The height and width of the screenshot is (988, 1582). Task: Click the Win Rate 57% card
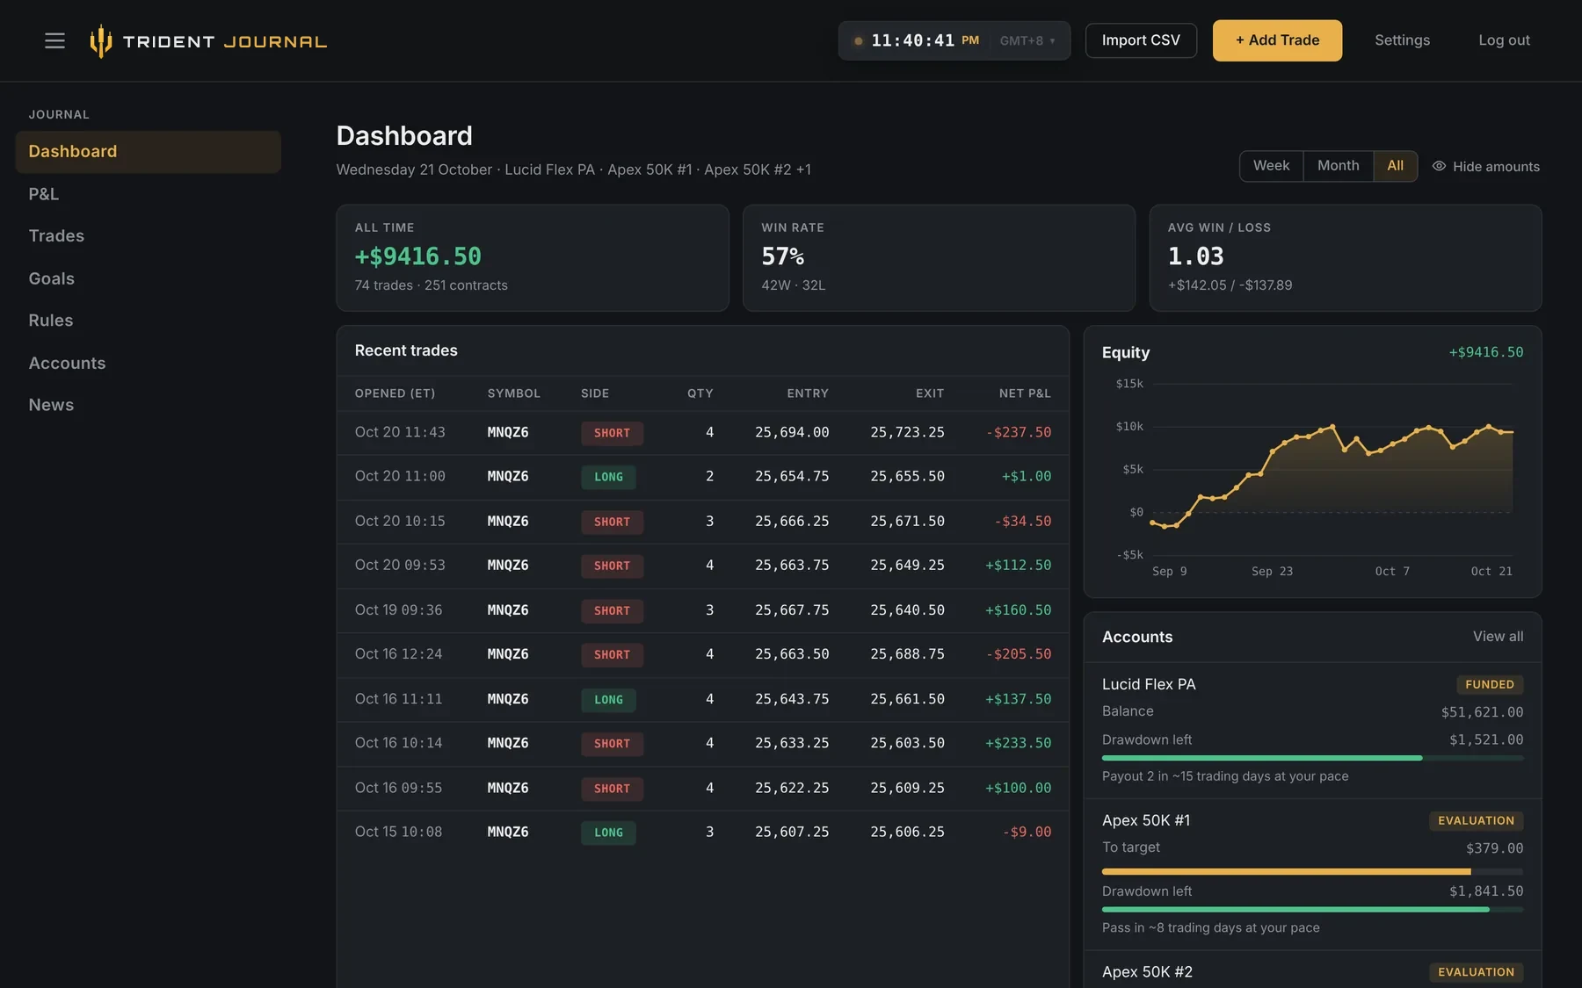point(939,258)
